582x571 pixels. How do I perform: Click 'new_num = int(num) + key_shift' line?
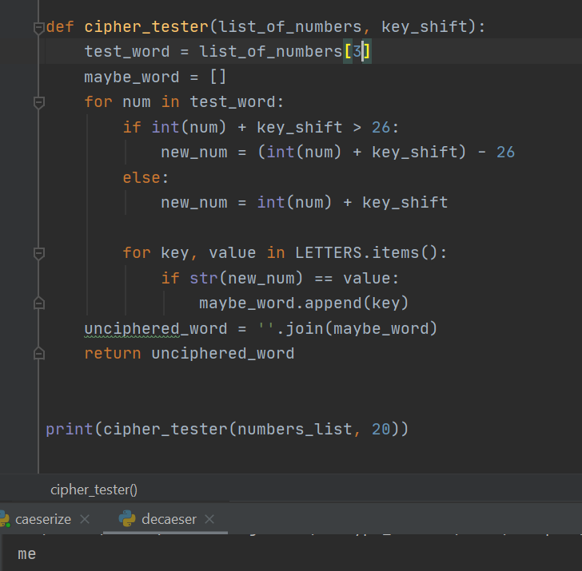pyautogui.click(x=304, y=203)
